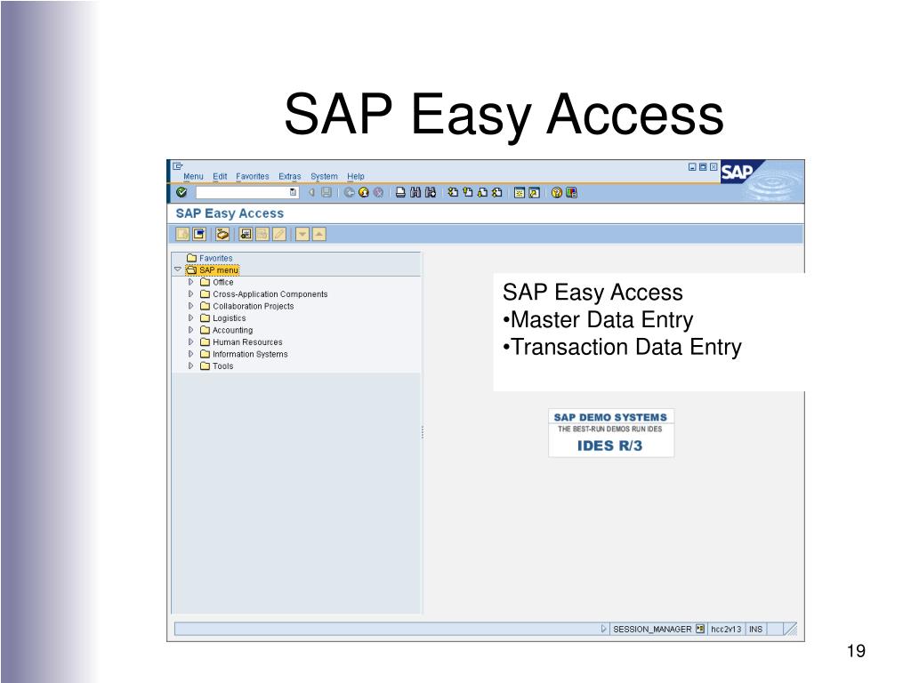Click the Collaboration Projects label
The height and width of the screenshot is (683, 911).
click(x=254, y=306)
